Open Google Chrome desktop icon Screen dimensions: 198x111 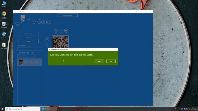tap(4, 15)
